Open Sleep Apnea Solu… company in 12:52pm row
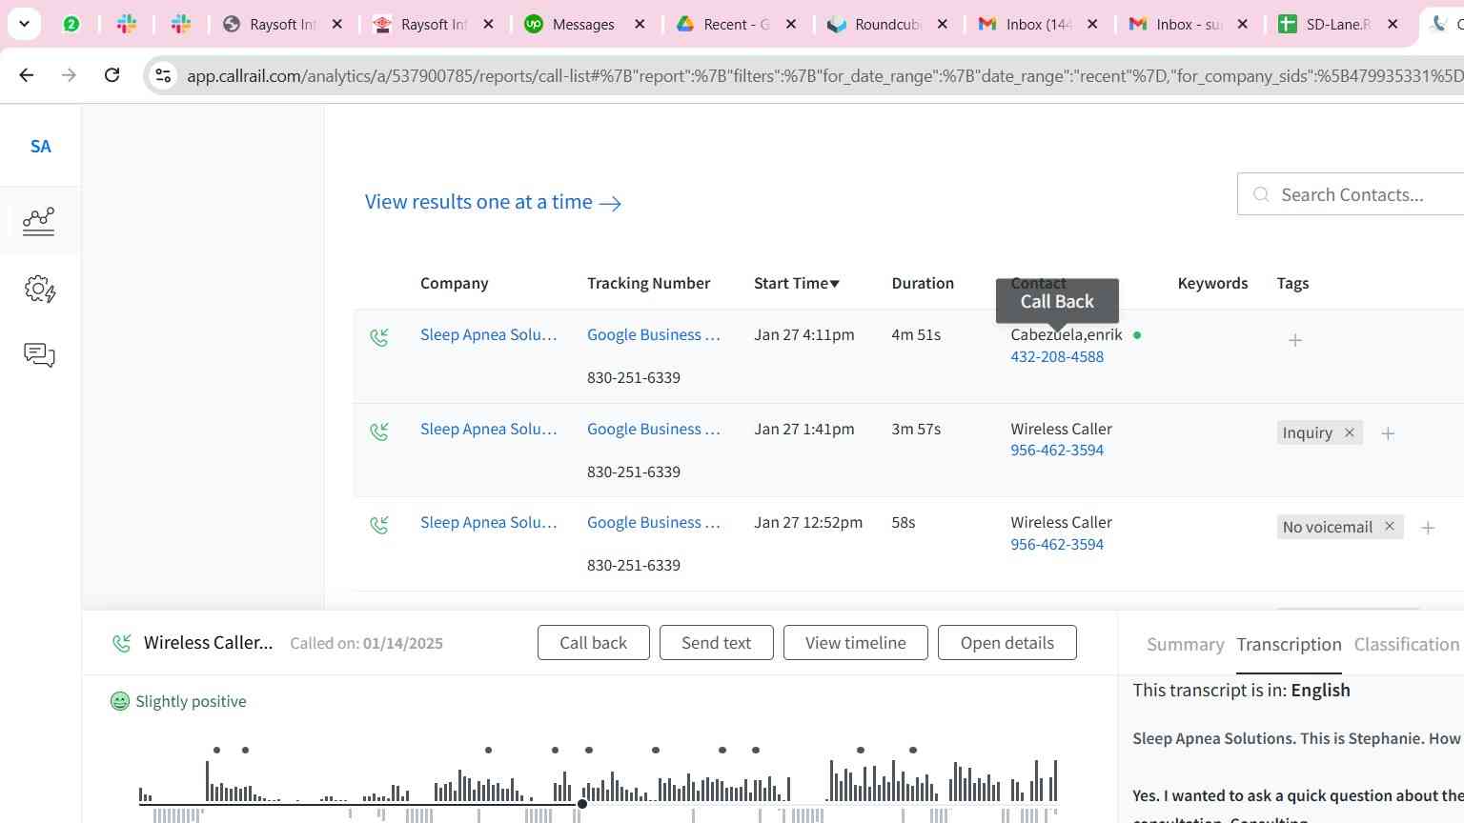The image size is (1464, 823). [488, 522]
